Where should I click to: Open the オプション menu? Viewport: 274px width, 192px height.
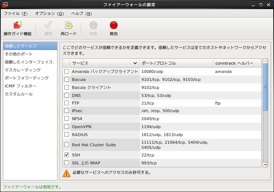tap(49, 13)
